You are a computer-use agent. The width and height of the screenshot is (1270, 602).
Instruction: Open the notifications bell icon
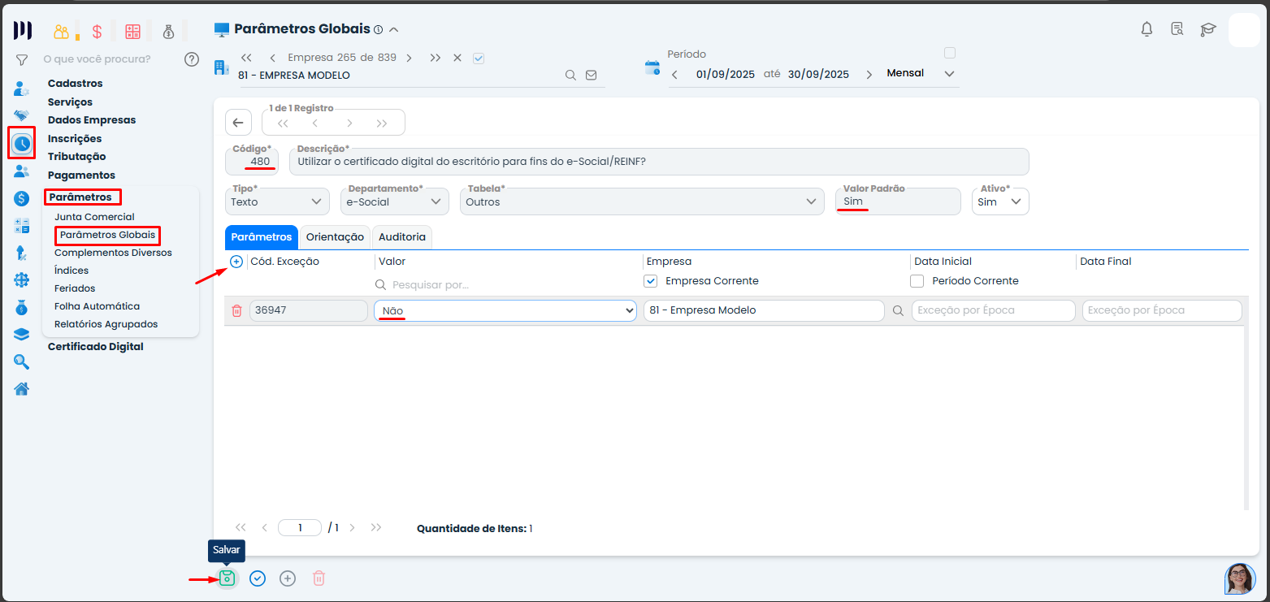[1146, 30]
